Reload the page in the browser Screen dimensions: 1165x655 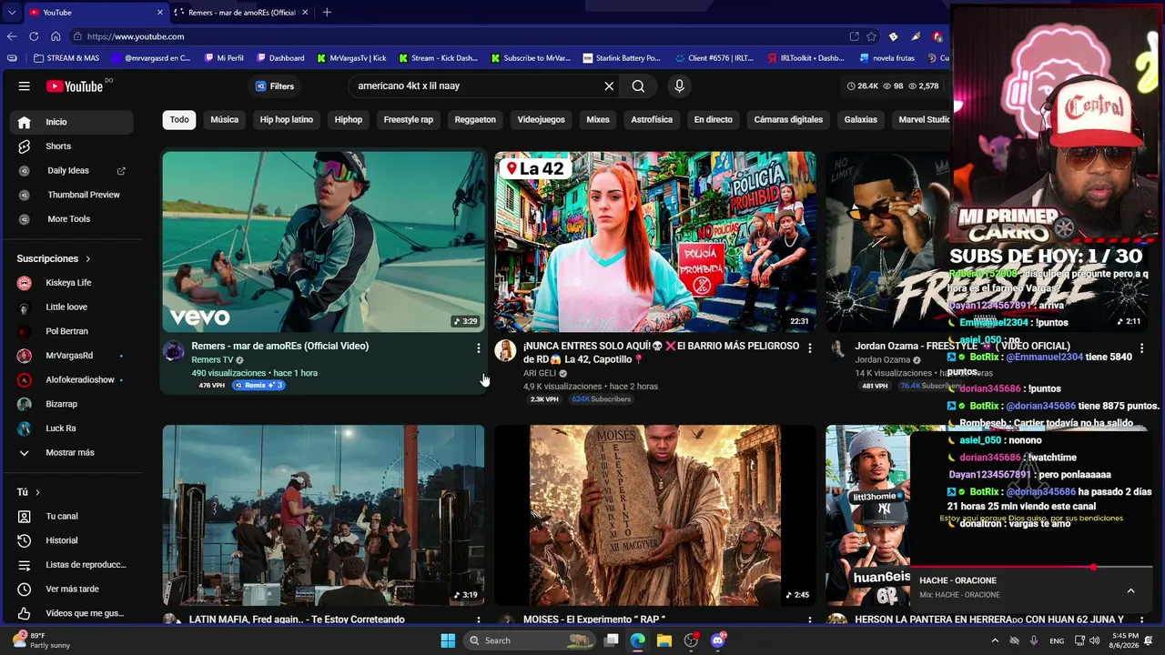click(34, 36)
